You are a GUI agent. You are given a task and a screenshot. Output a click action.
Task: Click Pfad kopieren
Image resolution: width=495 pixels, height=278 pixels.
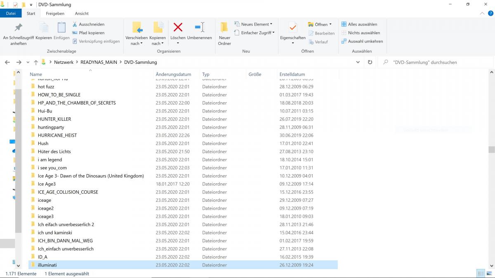tap(88, 33)
